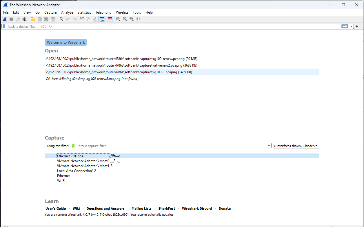
Task: Open the Wireshark Discord link
Action: click(x=197, y=208)
